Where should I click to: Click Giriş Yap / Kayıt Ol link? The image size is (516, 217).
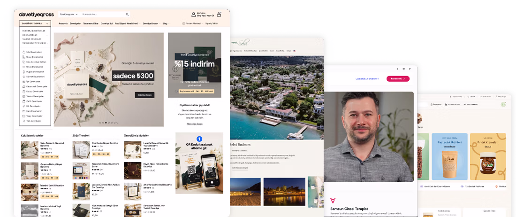[x=205, y=16]
